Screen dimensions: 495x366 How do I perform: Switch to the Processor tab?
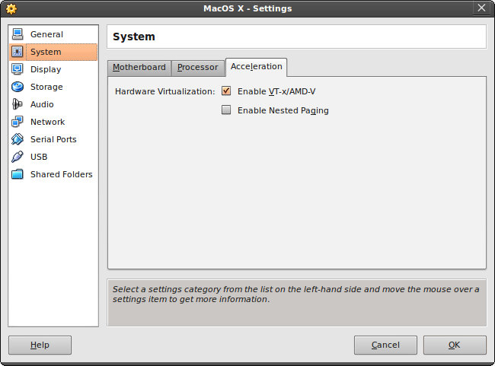tap(198, 68)
